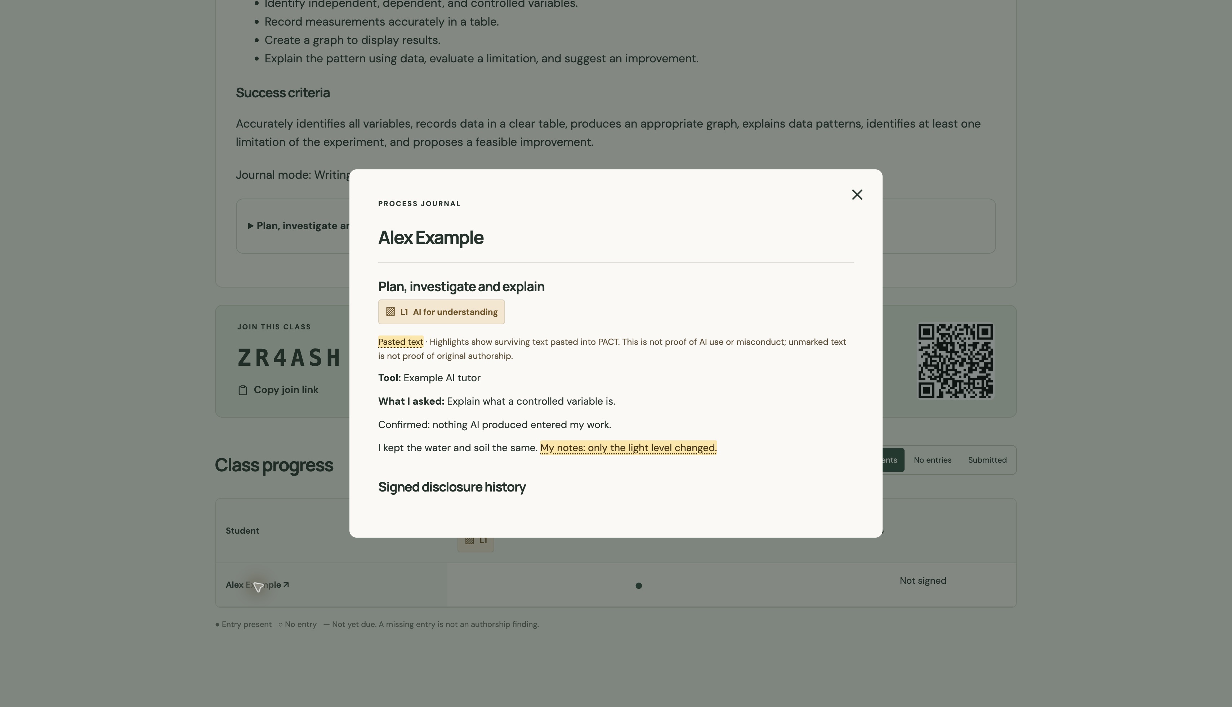Click the L1 AI for understanding badge
The height and width of the screenshot is (707, 1232).
(441, 312)
